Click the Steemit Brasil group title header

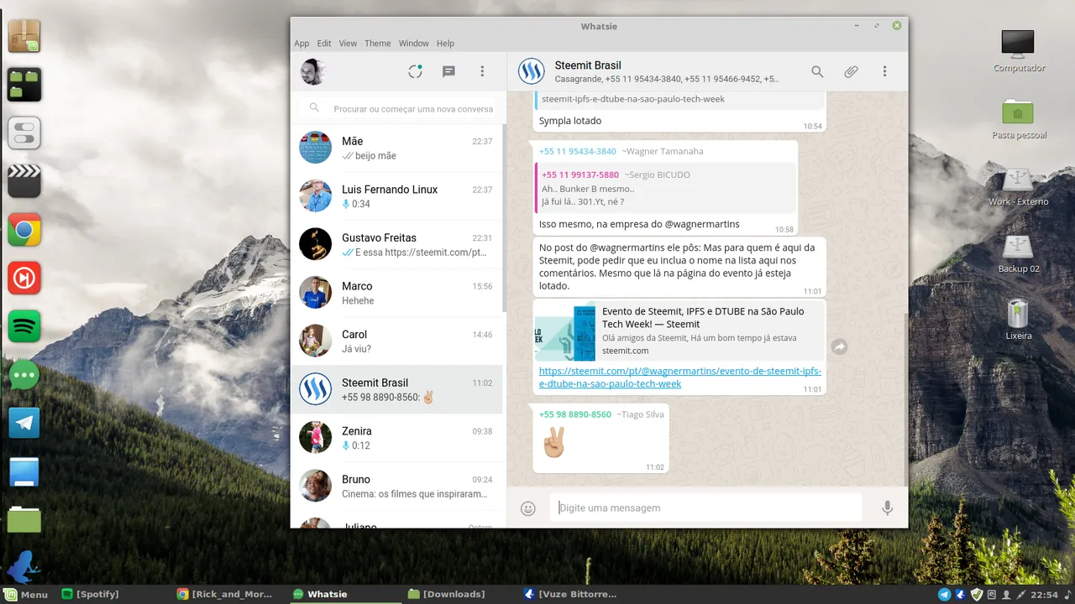pyautogui.click(x=588, y=65)
